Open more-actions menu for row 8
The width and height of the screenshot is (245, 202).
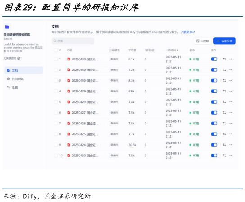coord(231,134)
